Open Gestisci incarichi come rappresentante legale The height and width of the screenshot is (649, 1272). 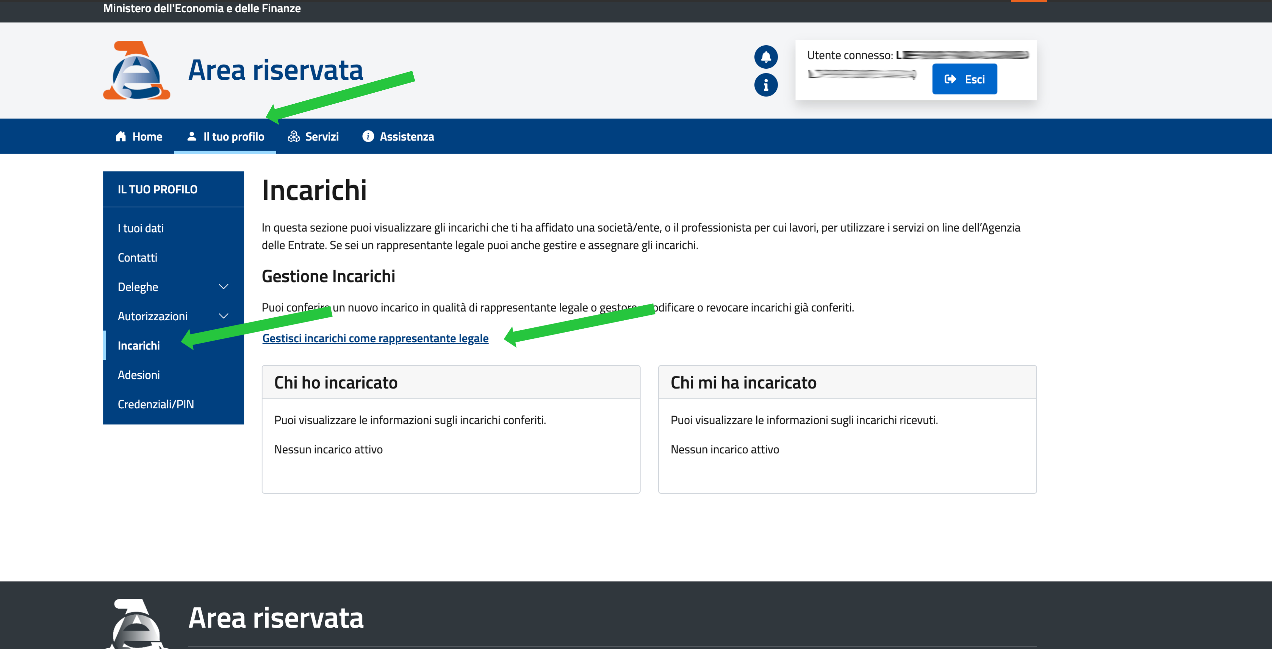(x=375, y=338)
